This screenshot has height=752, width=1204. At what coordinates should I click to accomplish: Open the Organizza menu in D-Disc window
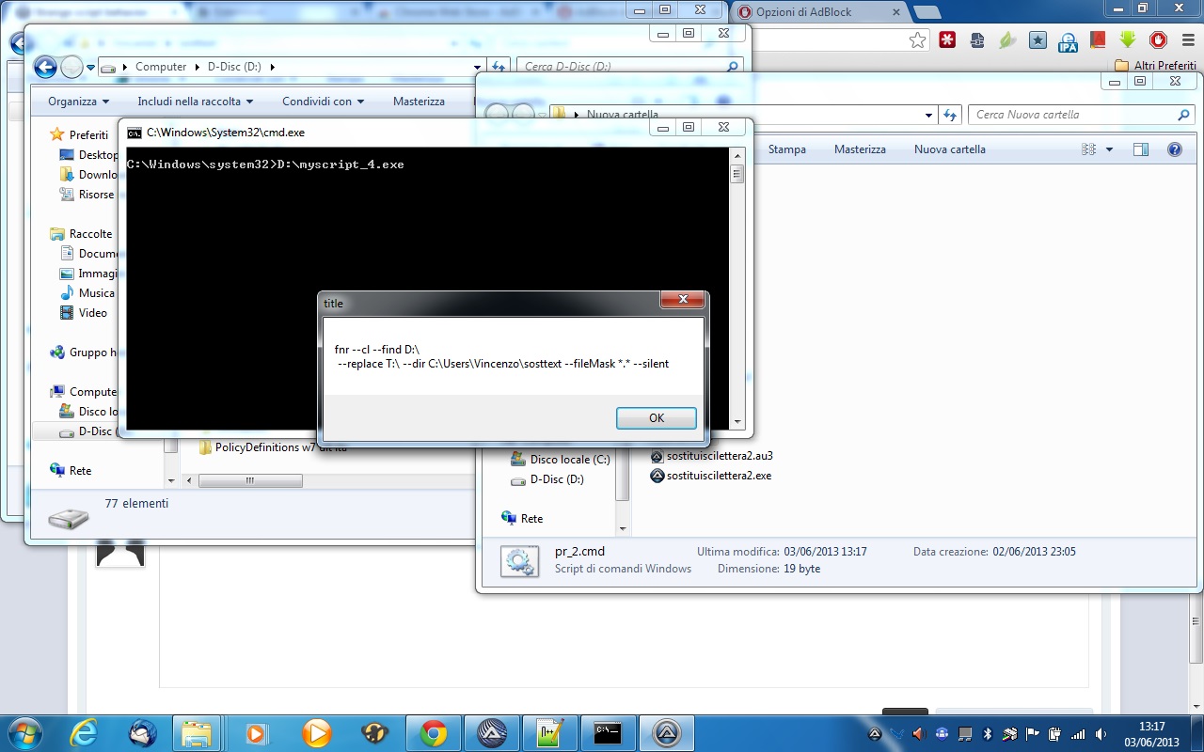[x=78, y=102]
